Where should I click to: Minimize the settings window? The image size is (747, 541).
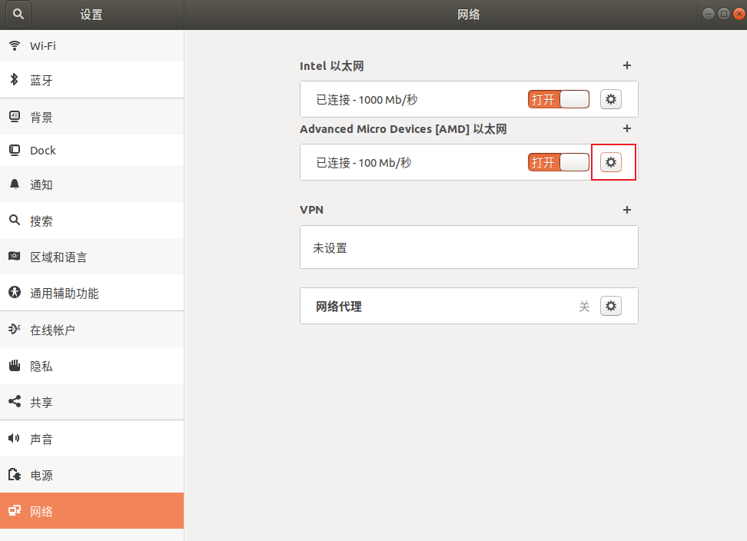click(709, 14)
